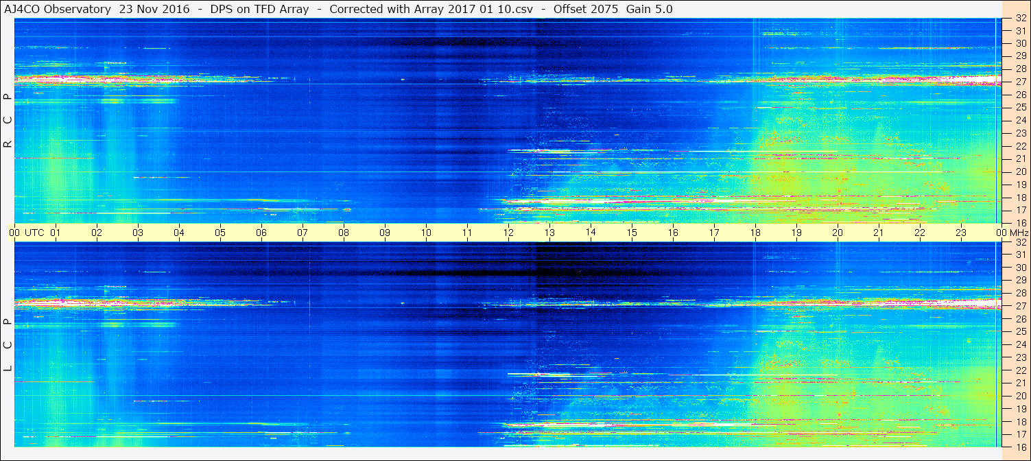Click the 06 hour marker on the time axis
1031x461 pixels.
pyautogui.click(x=261, y=233)
